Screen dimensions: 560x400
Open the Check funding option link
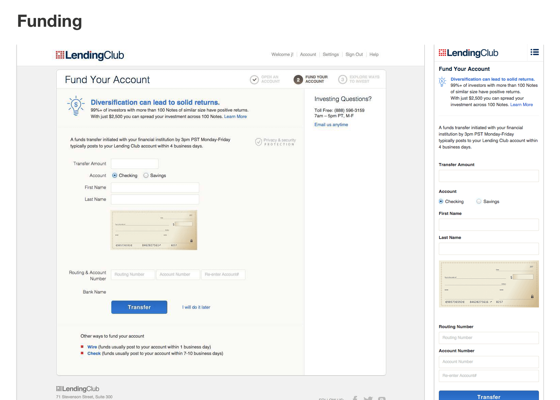coord(94,353)
